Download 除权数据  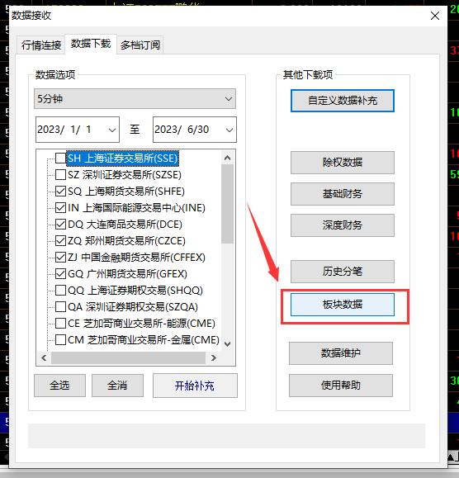point(343,163)
